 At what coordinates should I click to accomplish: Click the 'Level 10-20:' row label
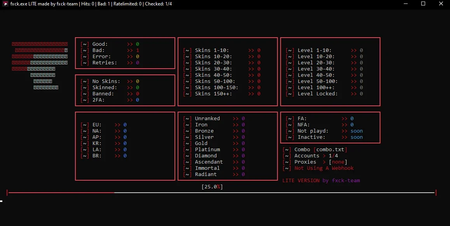click(x=316, y=57)
